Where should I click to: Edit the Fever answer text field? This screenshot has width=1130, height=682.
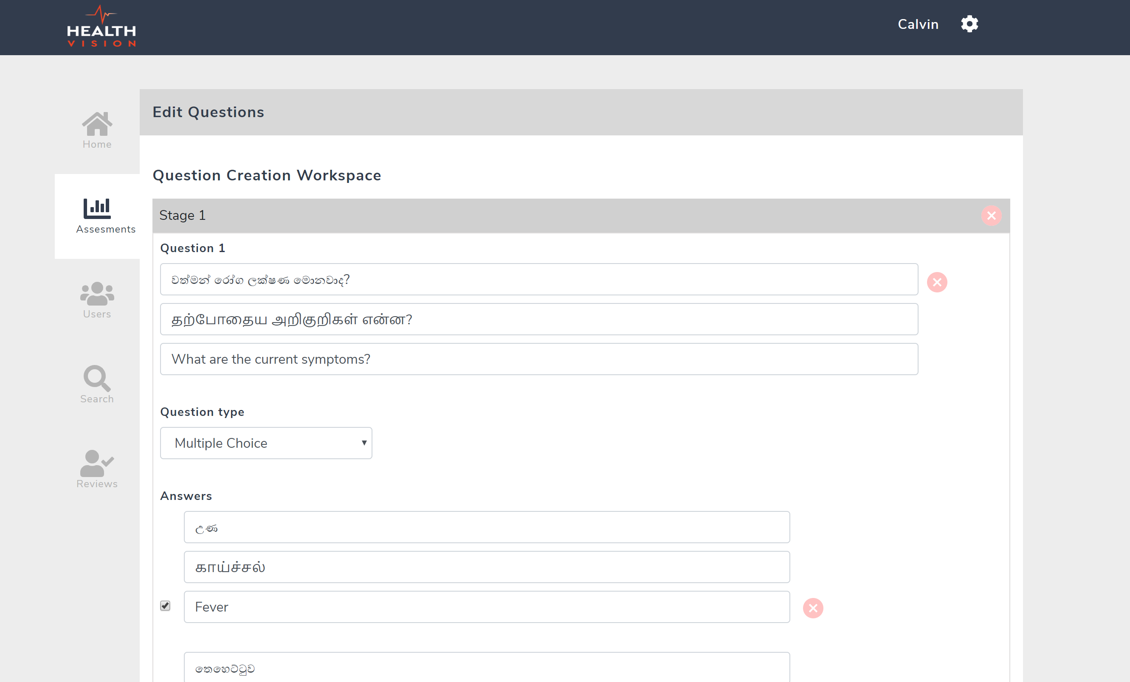[x=487, y=607]
